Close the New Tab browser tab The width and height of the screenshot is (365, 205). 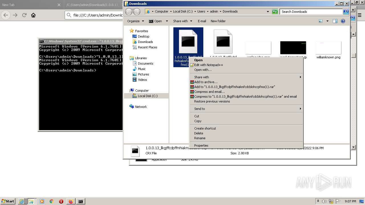click(59, 5)
